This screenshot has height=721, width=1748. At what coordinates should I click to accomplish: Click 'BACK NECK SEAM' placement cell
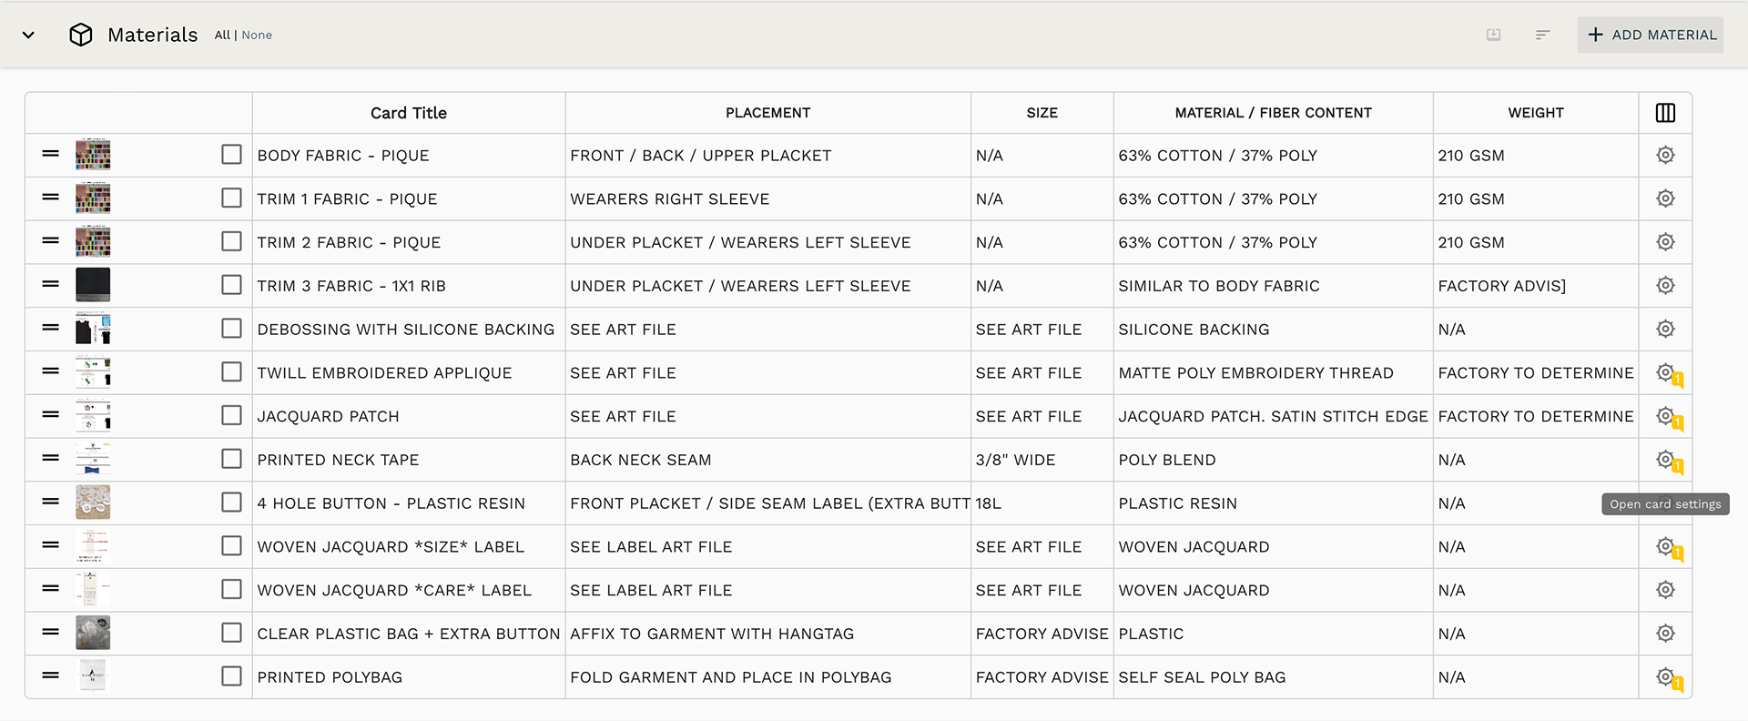pos(768,461)
